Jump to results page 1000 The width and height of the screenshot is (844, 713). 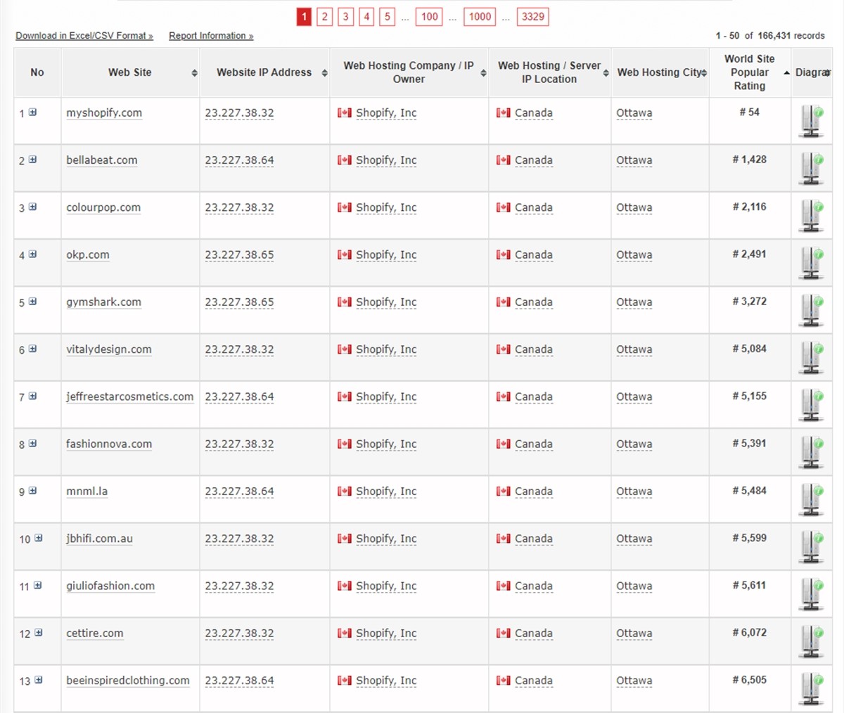[480, 17]
